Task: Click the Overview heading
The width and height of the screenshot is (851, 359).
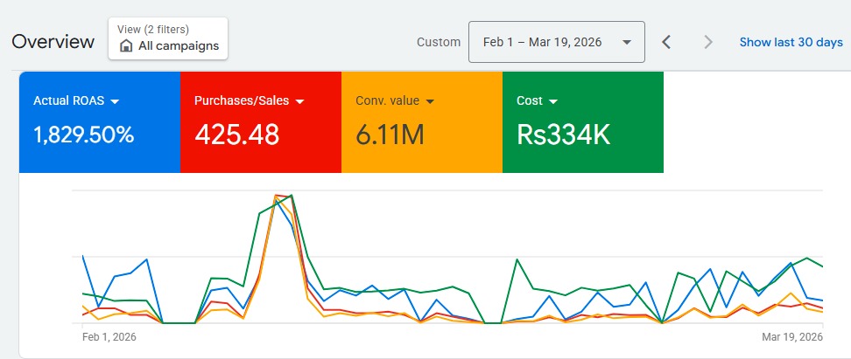Action: pos(53,42)
